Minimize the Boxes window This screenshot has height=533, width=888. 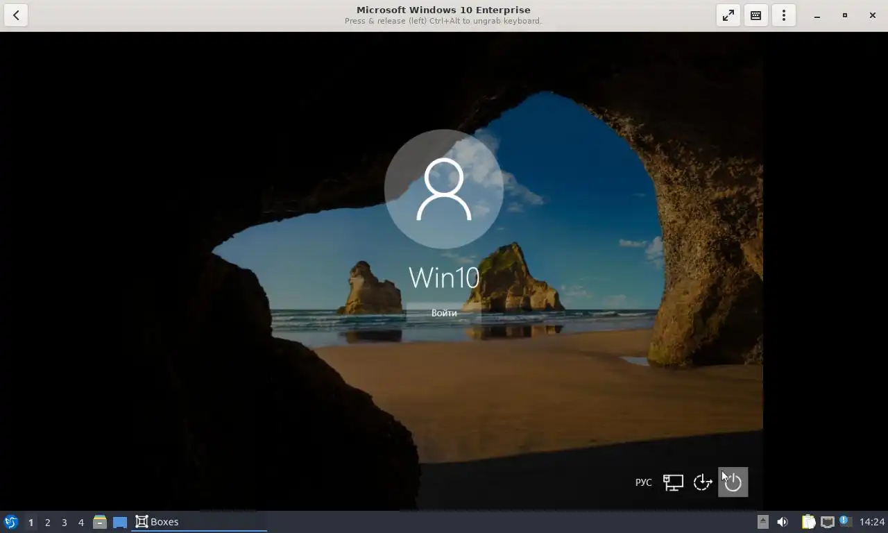coord(817,15)
